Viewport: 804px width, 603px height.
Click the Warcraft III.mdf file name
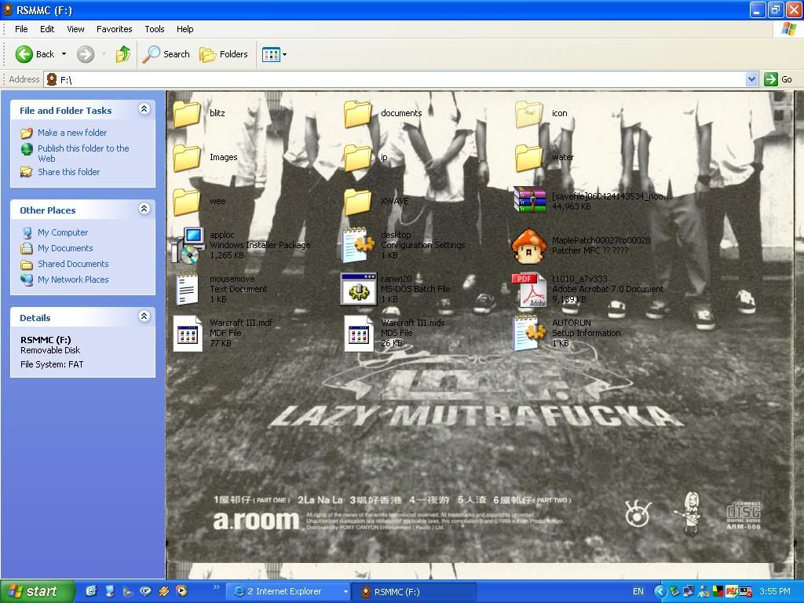(241, 323)
